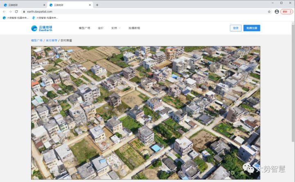Open the 拍摄教程 tutorial menu item
Image resolution: width=295 pixels, height=182 pixels.
coord(134,28)
